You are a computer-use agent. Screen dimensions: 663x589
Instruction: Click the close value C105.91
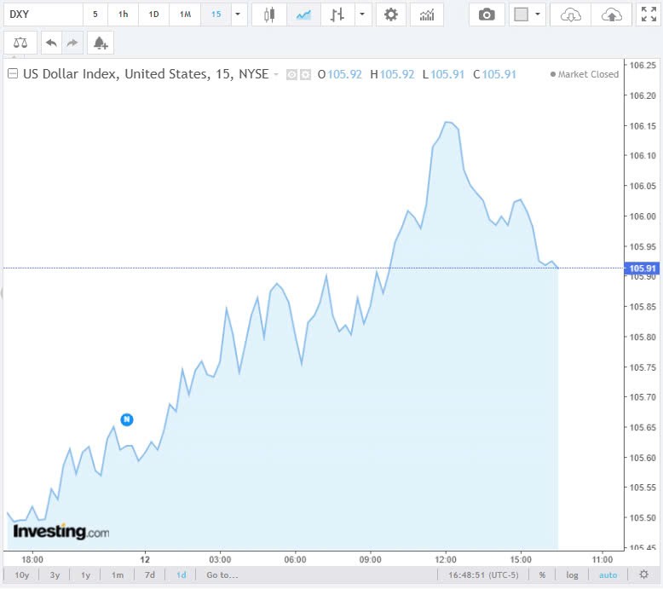point(495,74)
